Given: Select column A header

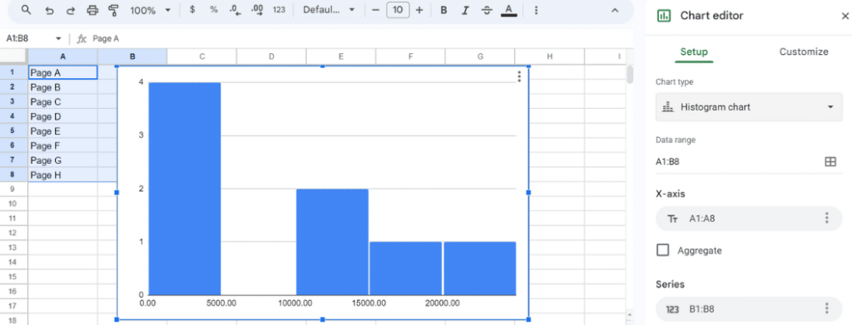Looking at the screenshot, I should [x=63, y=57].
